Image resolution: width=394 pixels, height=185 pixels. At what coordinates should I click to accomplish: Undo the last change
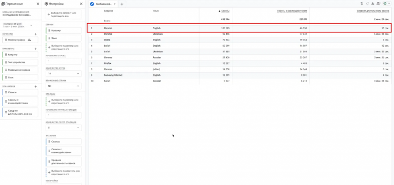point(362,4)
